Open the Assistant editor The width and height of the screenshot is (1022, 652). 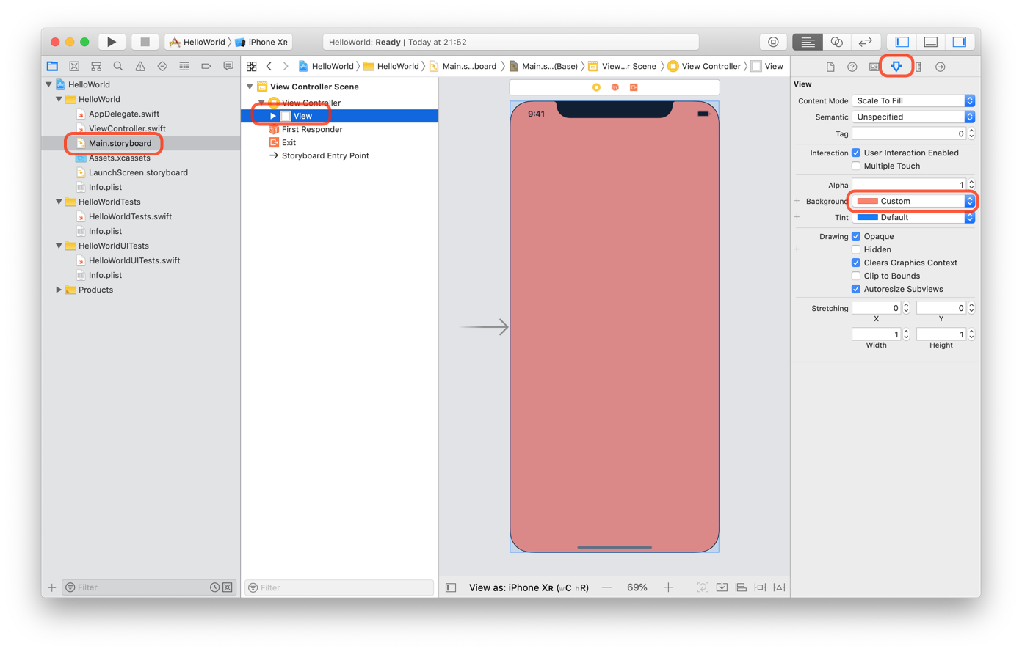pyautogui.click(x=836, y=42)
